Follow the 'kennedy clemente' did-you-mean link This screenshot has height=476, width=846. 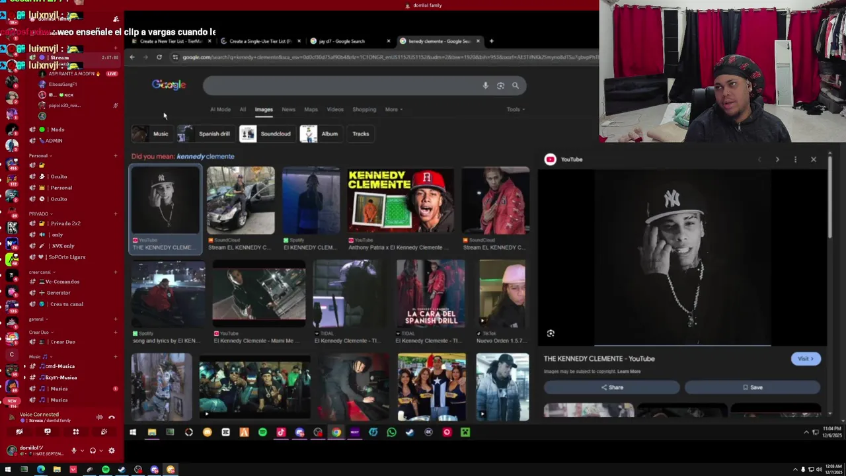click(x=206, y=157)
